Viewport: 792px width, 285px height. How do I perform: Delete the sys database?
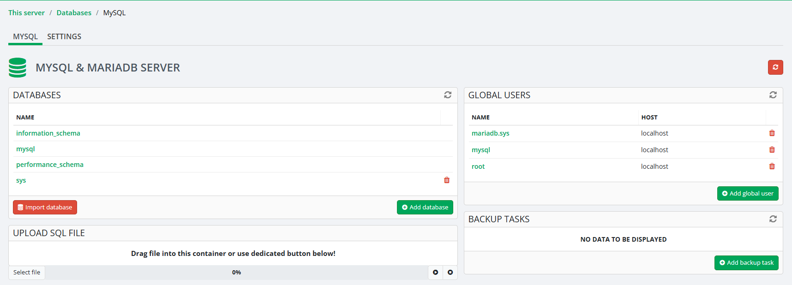[x=447, y=180]
